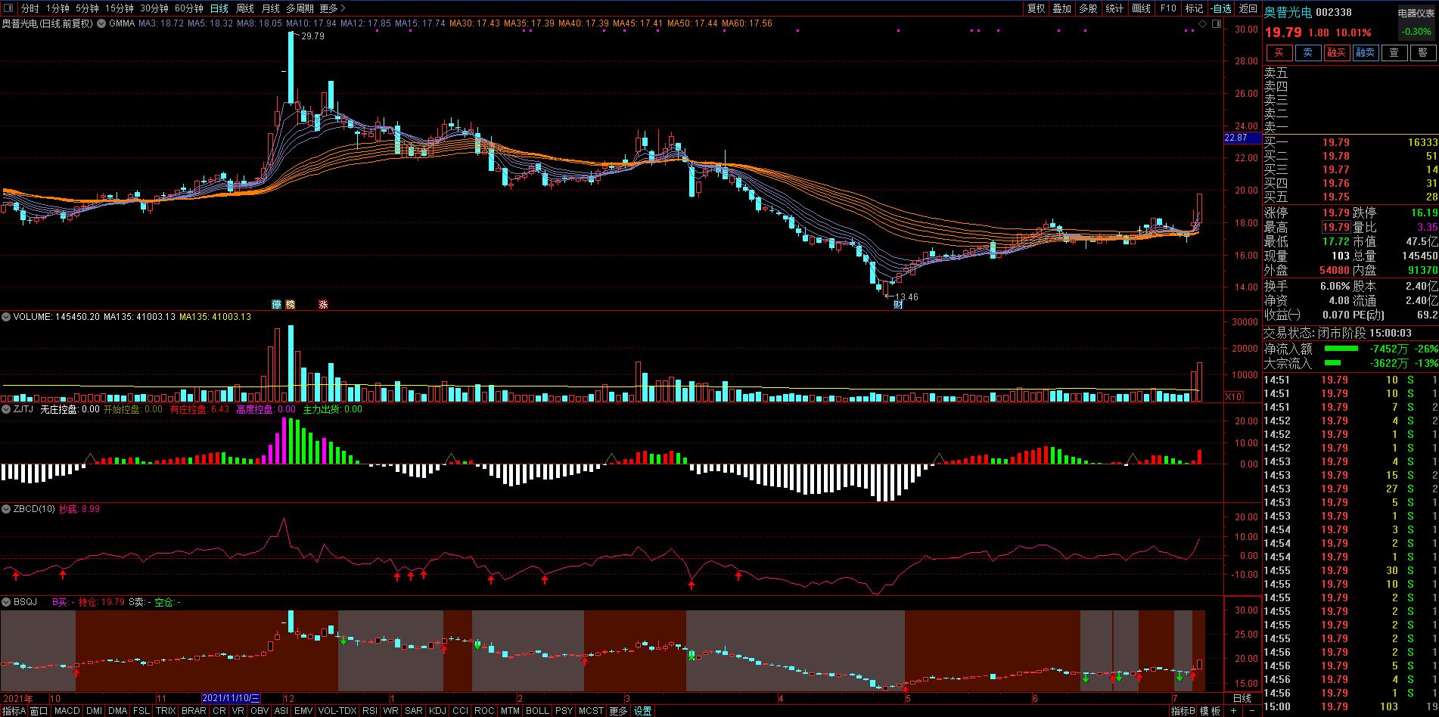Switch indicator to OBV
The width and height of the screenshot is (1439, 717).
[x=260, y=711]
